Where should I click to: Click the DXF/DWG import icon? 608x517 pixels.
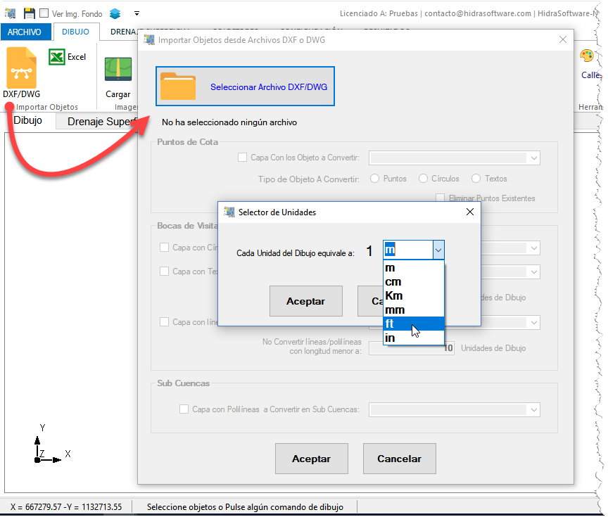(x=21, y=68)
